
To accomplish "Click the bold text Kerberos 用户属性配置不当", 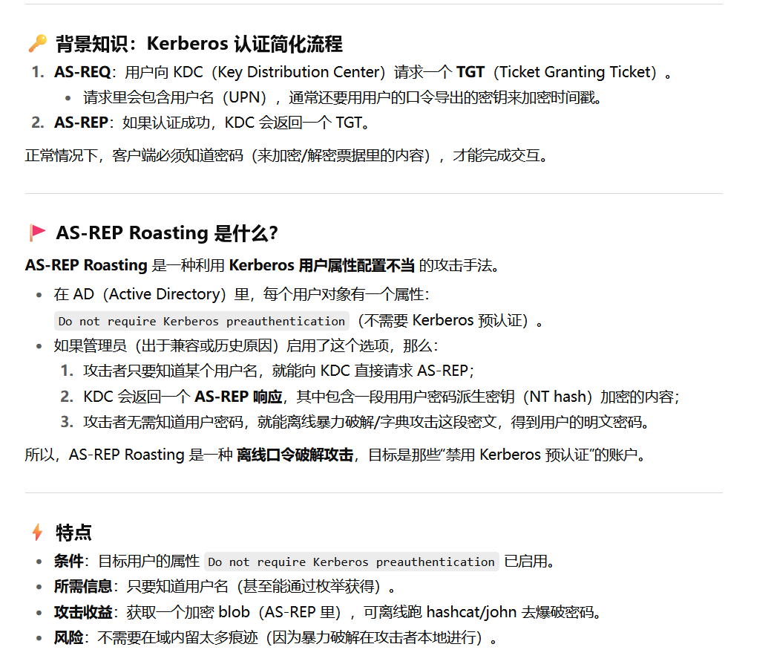I will click(x=322, y=265).
